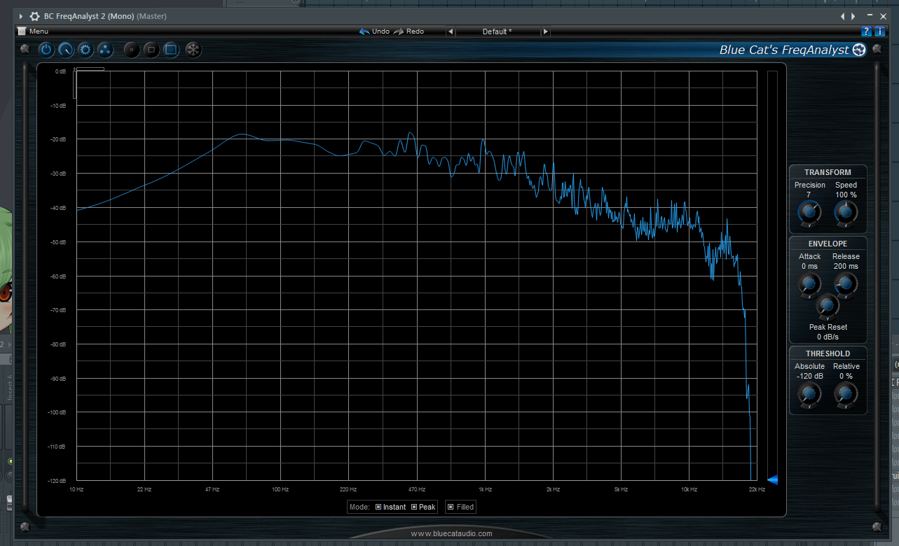The width and height of the screenshot is (899, 546).
Task: Toggle the plugin bypass power icon
Action: [x=46, y=50]
